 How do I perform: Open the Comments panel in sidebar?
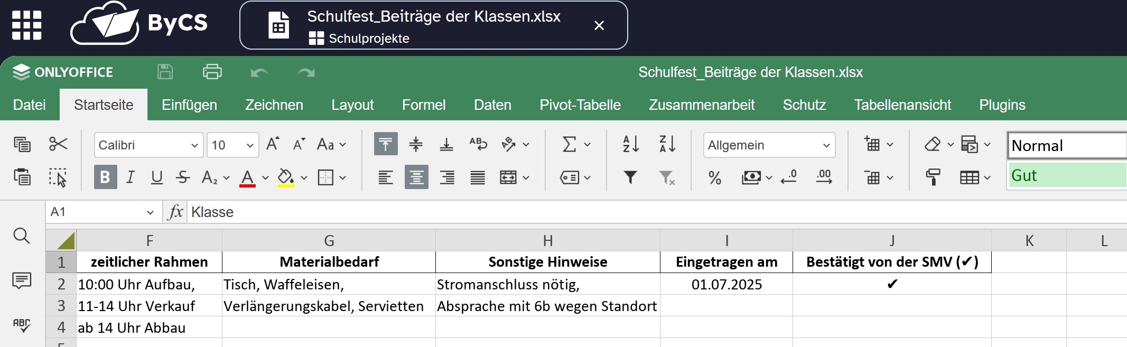point(22,280)
